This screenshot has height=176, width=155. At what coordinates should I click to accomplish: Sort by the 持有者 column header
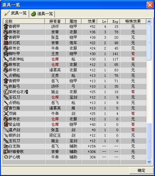point(55,21)
